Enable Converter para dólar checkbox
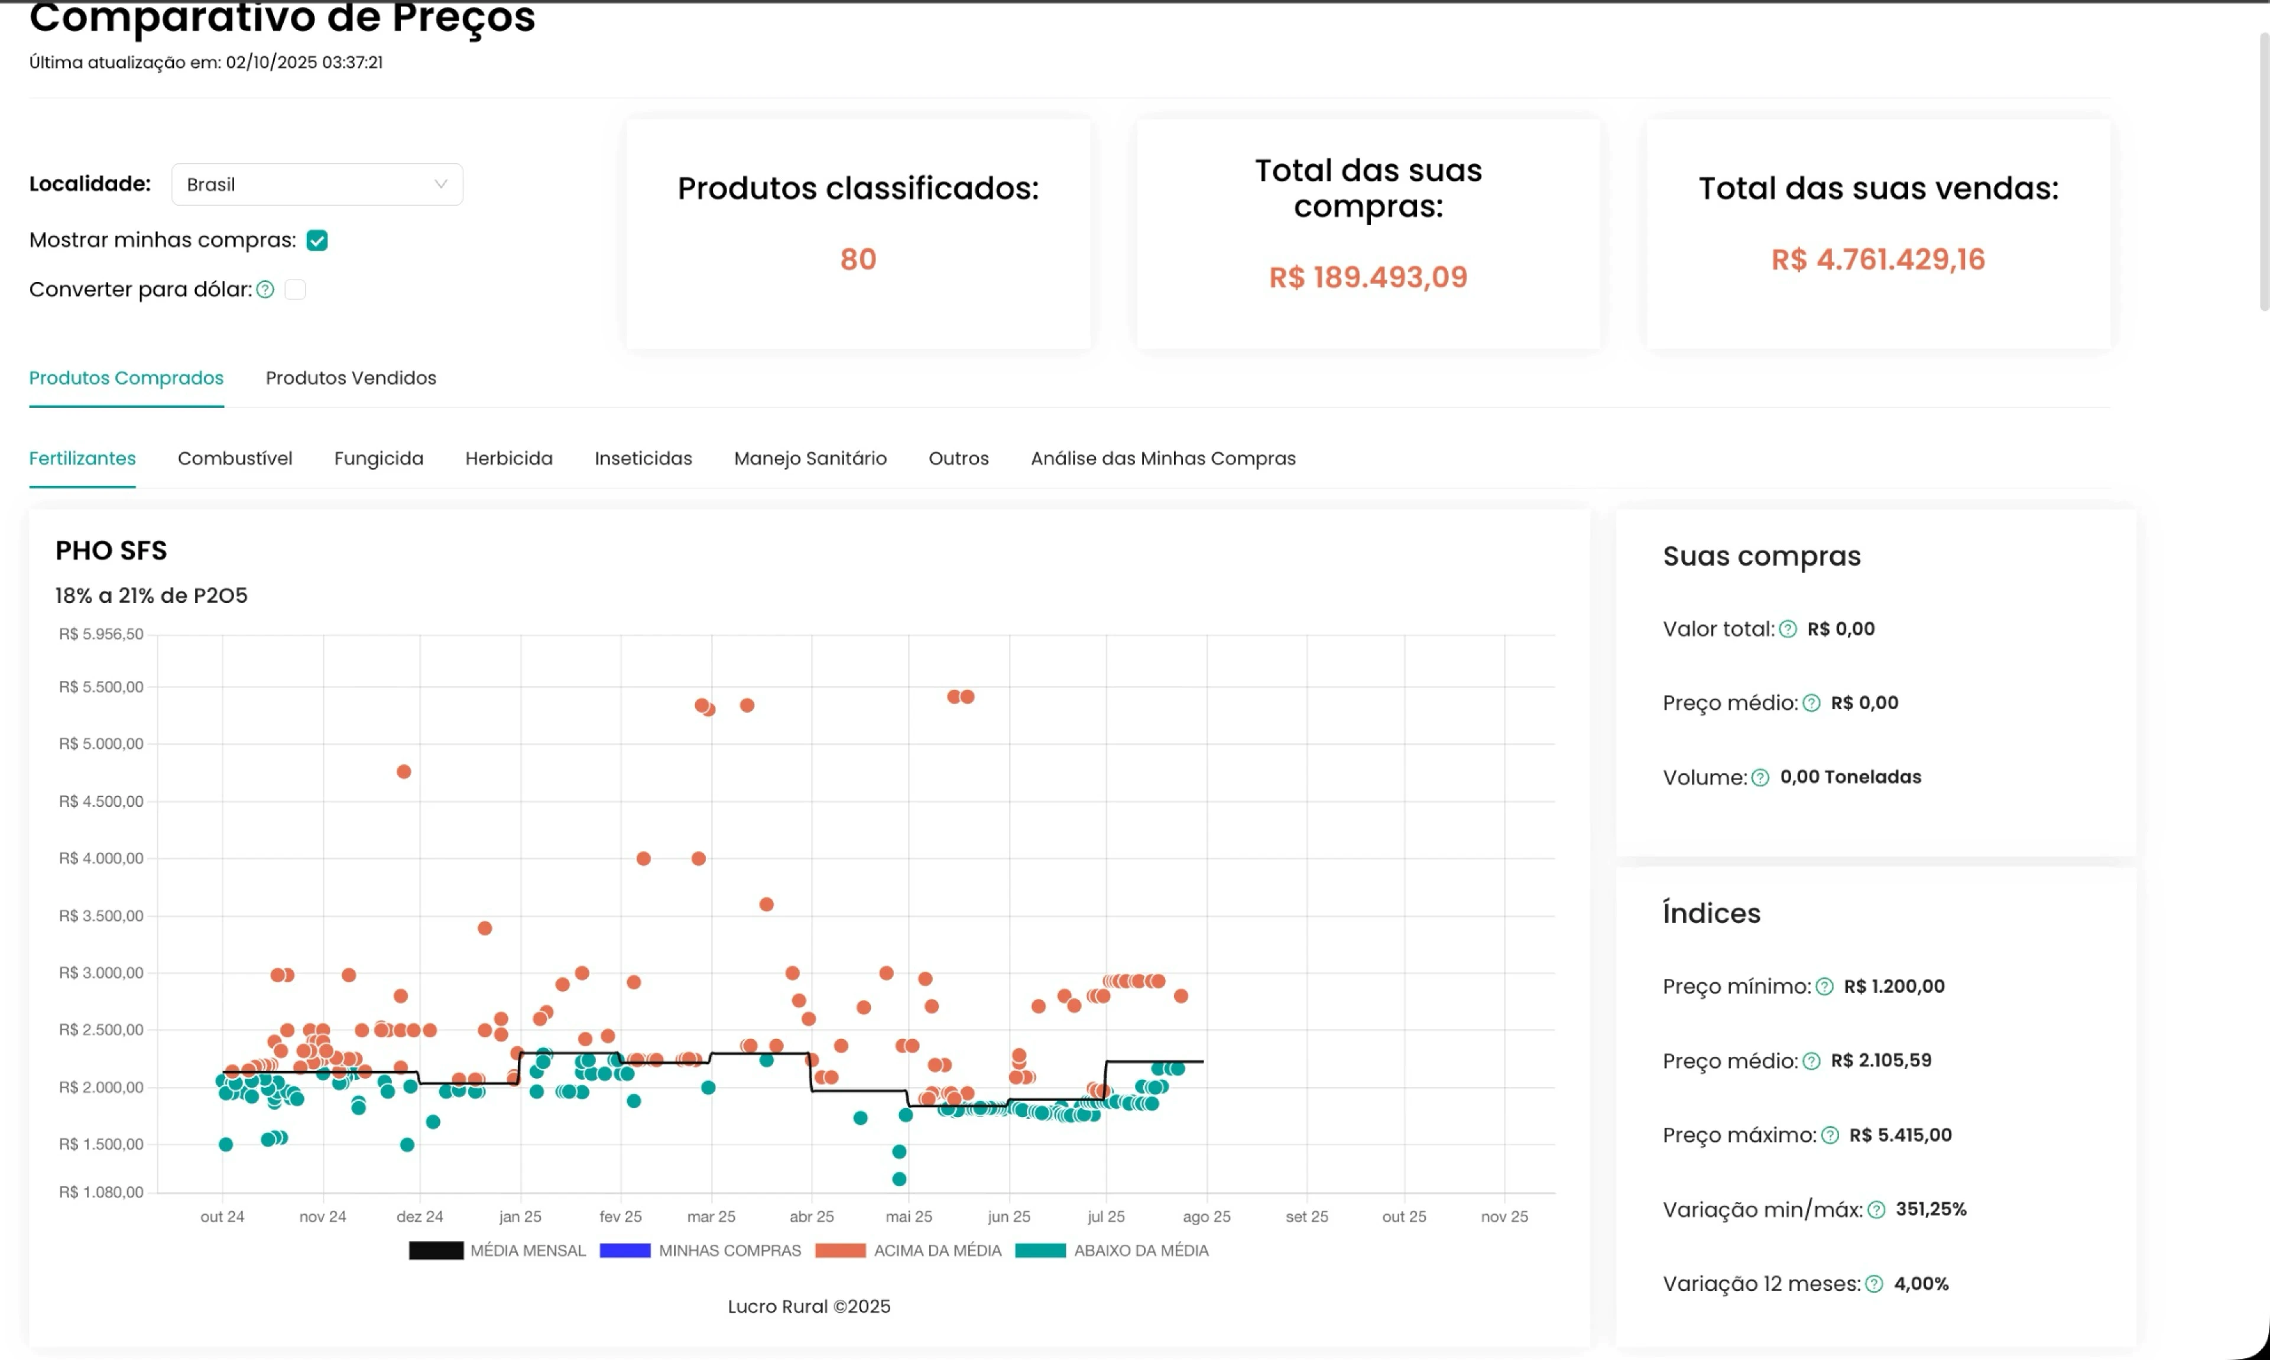Image resolution: width=2270 pixels, height=1360 pixels. coord(295,290)
